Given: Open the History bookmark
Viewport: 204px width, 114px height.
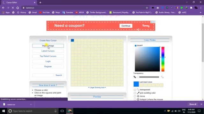Looking at the screenshot, I should [x=22, y=12].
